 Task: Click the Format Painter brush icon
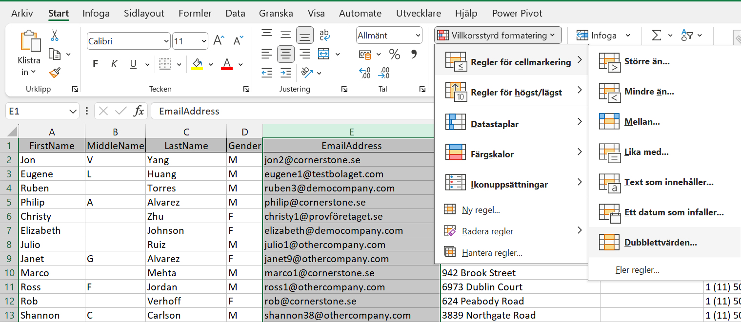(x=54, y=73)
